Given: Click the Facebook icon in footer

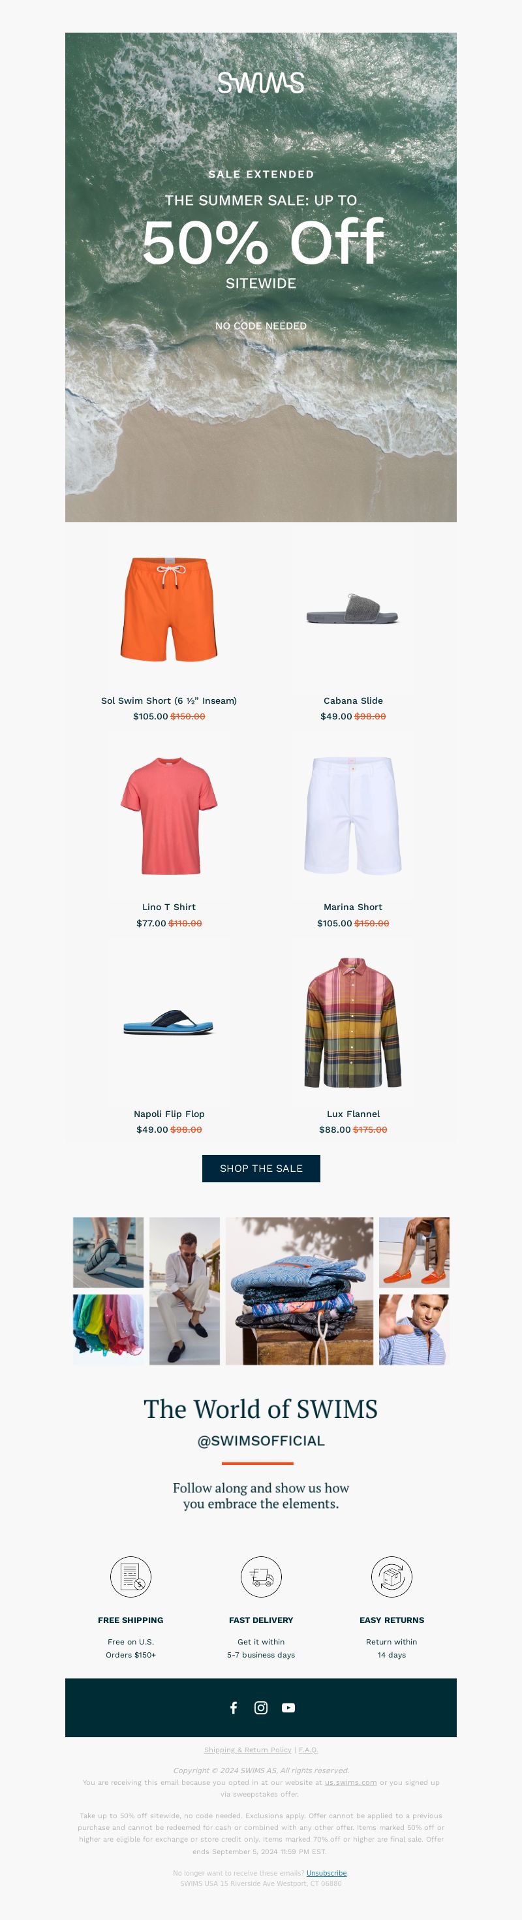Looking at the screenshot, I should tap(234, 1708).
